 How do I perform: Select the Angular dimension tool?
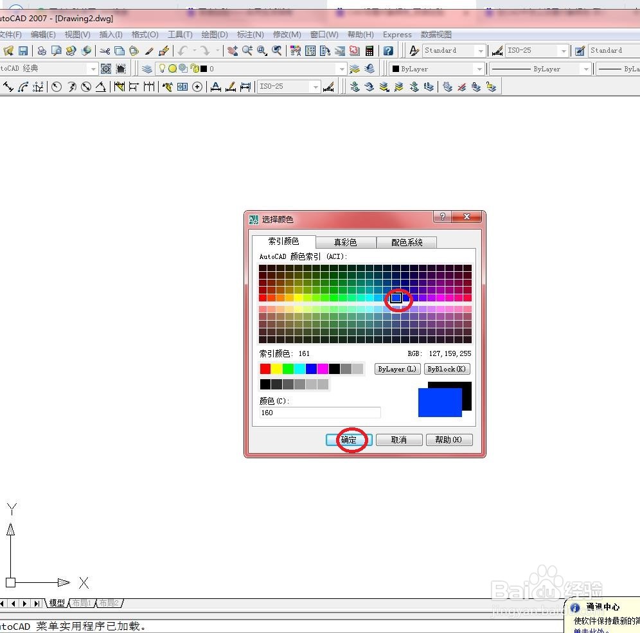click(100, 87)
